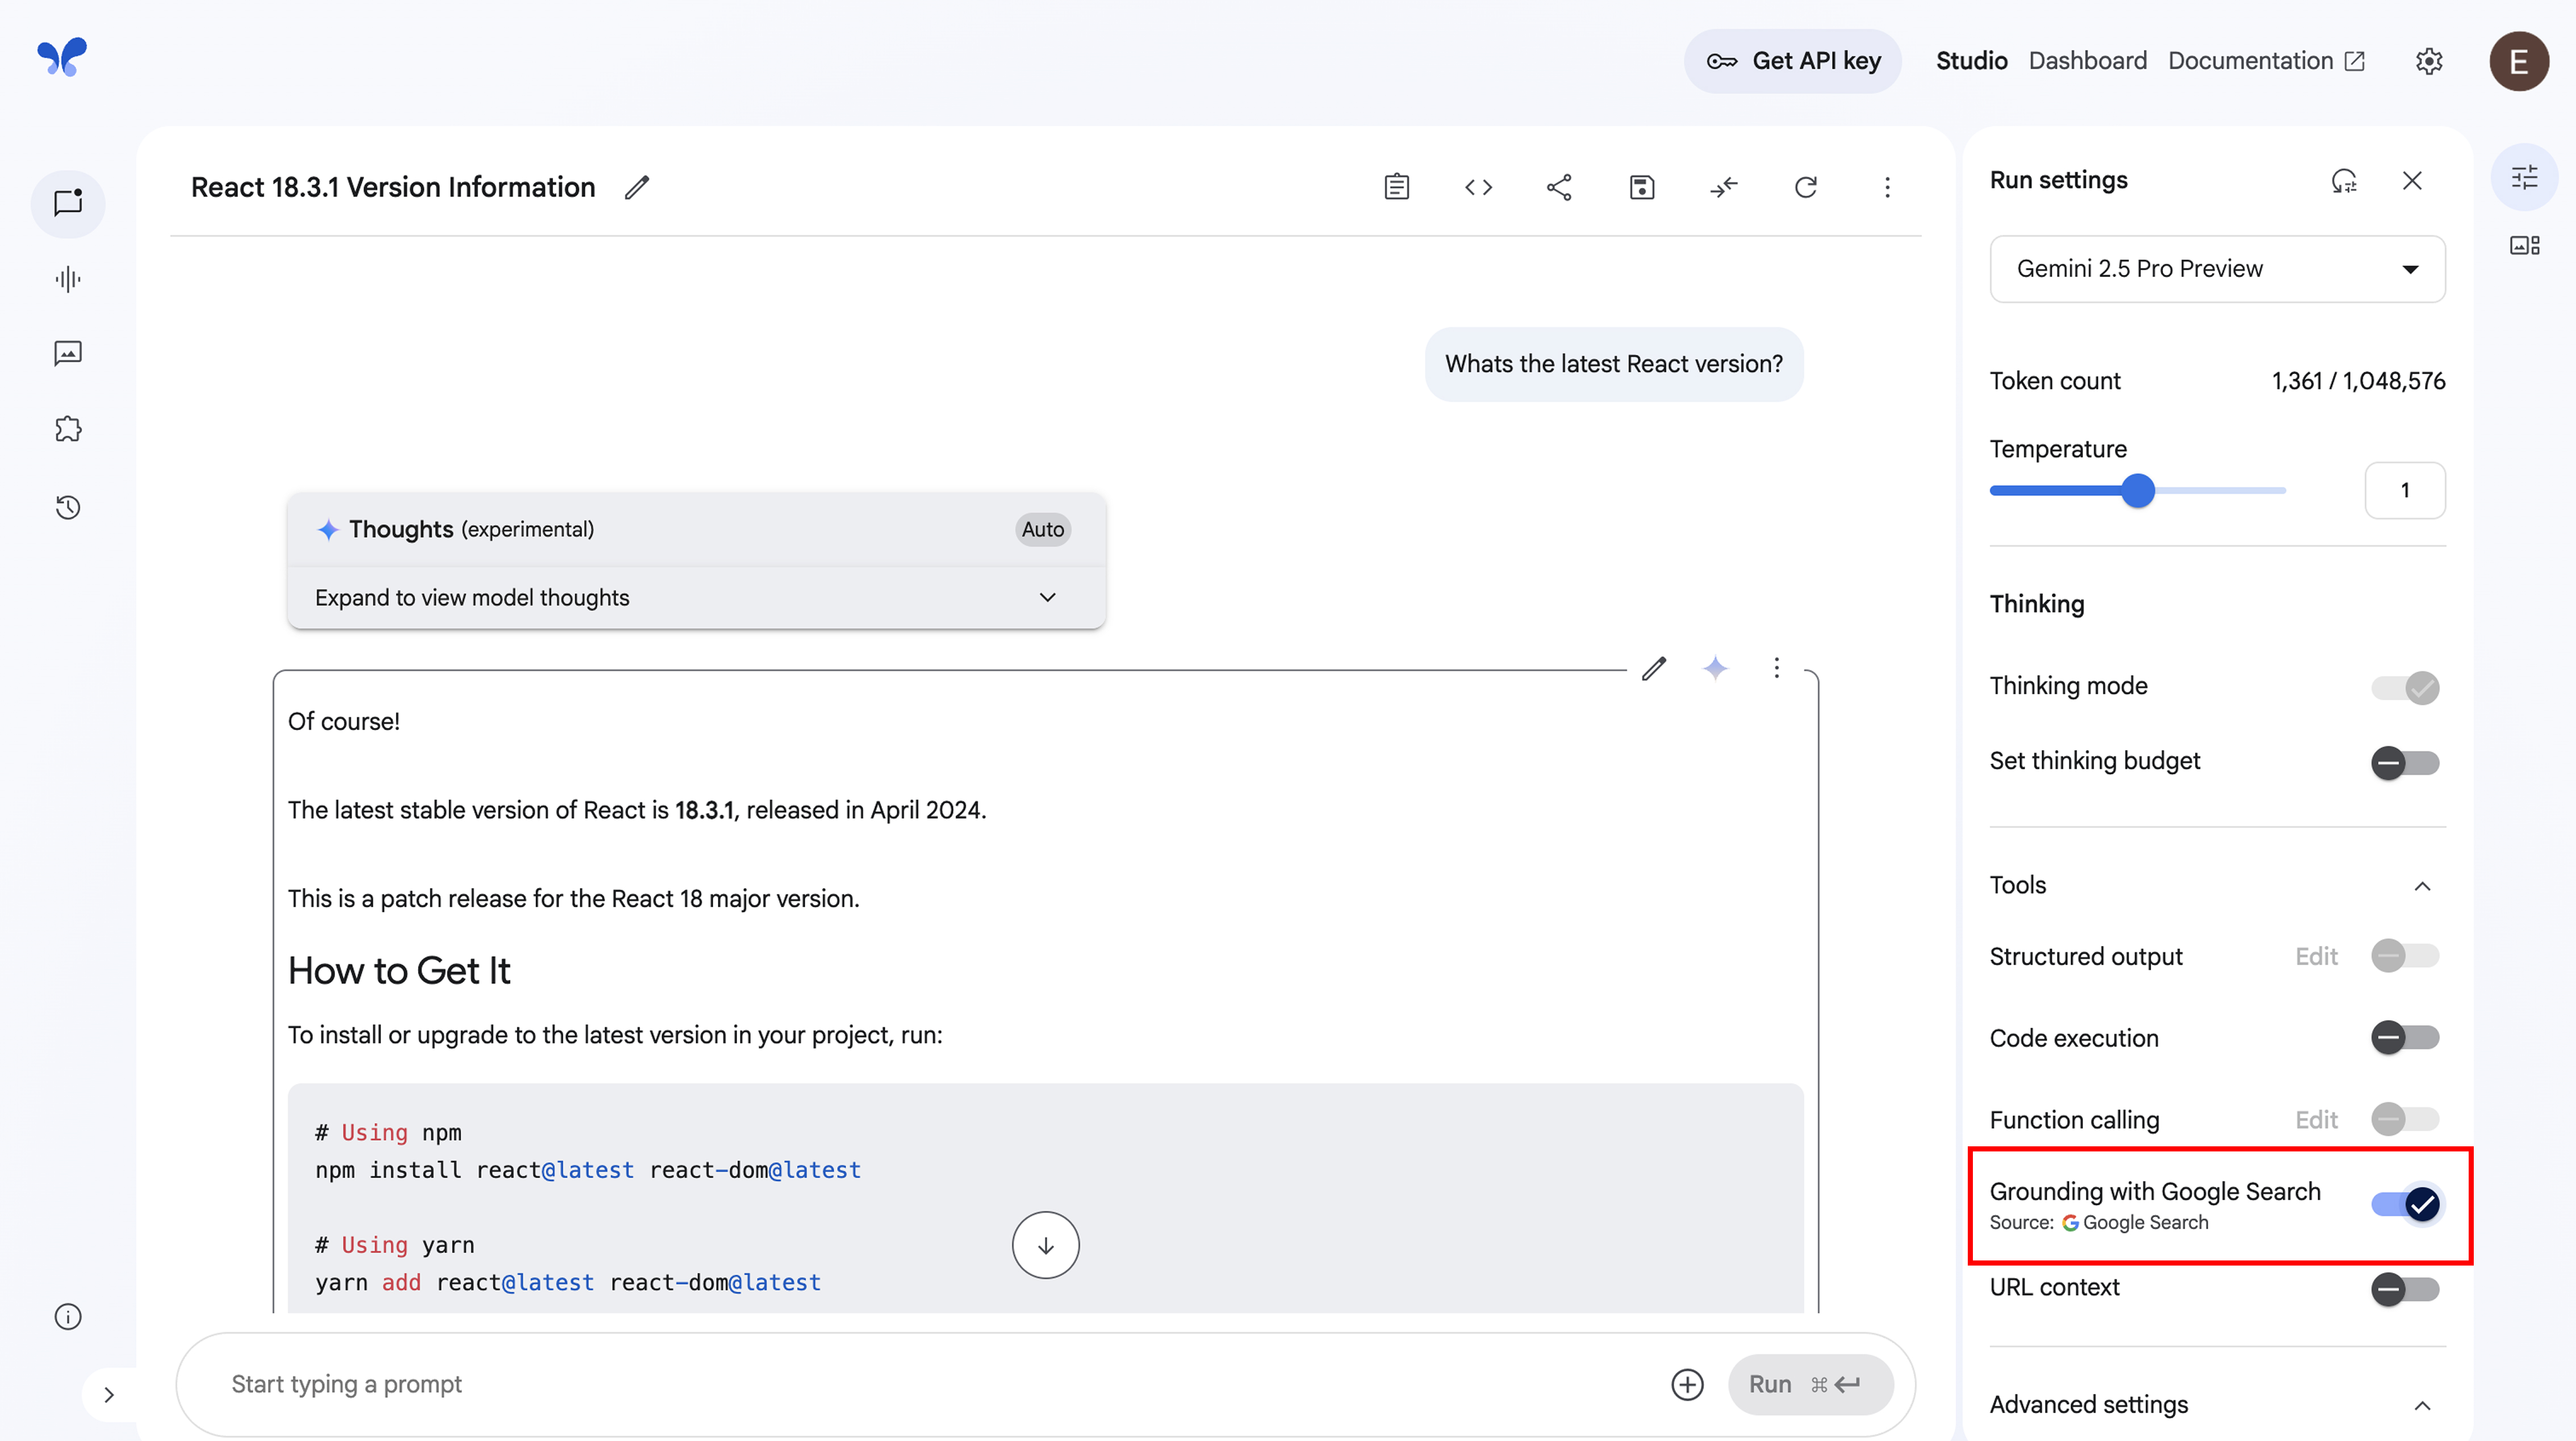The height and width of the screenshot is (1441, 2576).
Task: Disable Grounding with Google Search toggle
Action: (x=2406, y=1205)
